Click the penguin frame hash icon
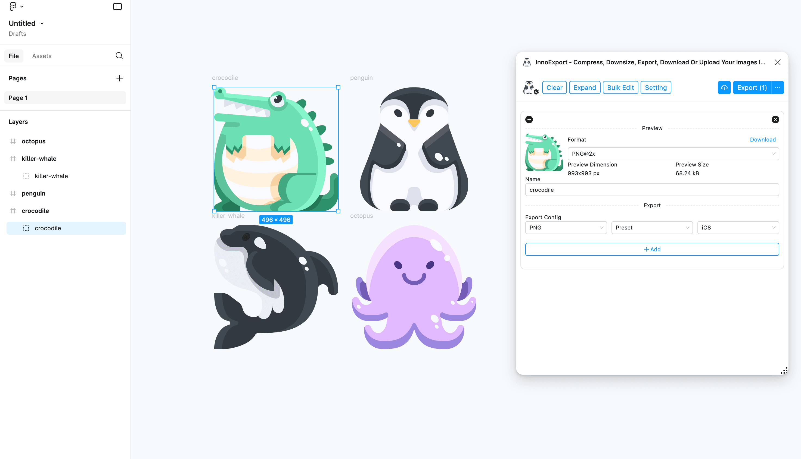The height and width of the screenshot is (459, 801). coord(13,193)
